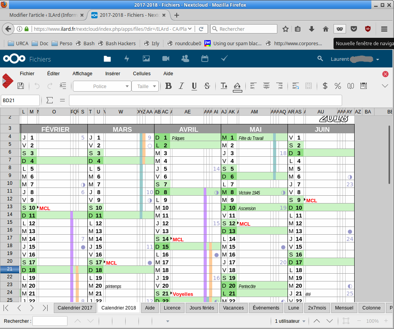
Task: Open the Aide menu
Action: (x=168, y=74)
